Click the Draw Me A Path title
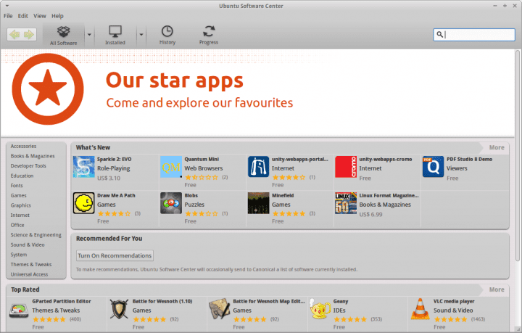522x333 pixels. (x=116, y=195)
